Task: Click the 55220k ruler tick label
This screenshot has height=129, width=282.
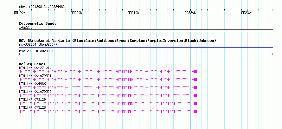Action: click(190, 13)
